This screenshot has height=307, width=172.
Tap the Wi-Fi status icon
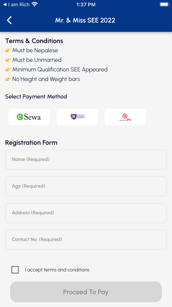[x=35, y=4]
